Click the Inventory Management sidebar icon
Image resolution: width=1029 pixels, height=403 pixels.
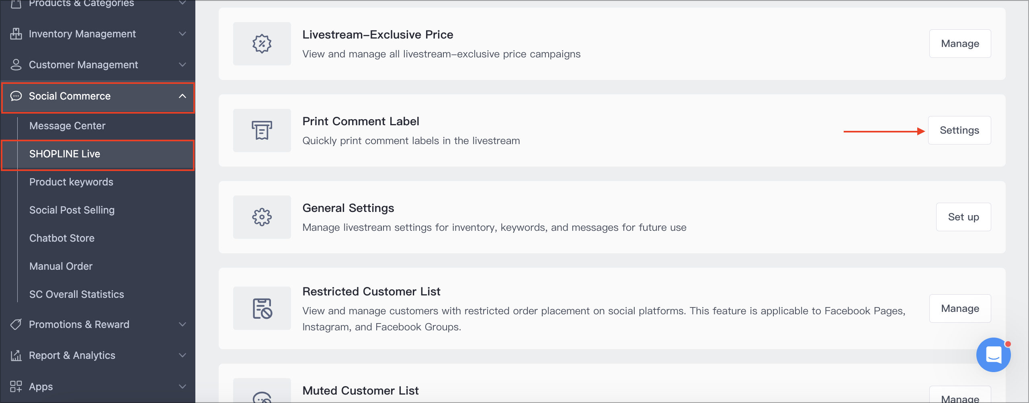(16, 34)
